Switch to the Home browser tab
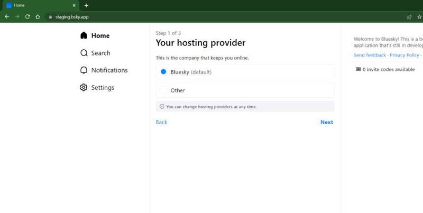The image size is (423, 213). 41,5
